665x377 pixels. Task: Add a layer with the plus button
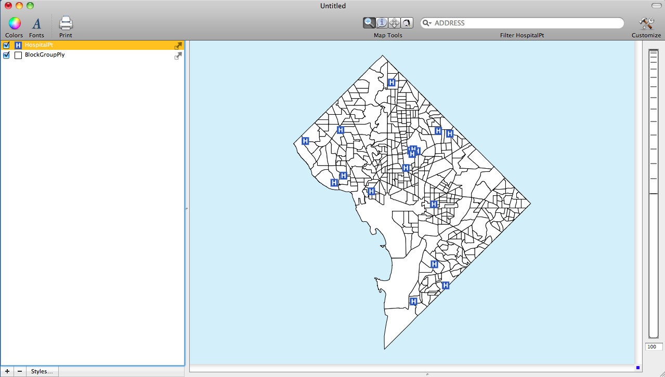coord(7,371)
